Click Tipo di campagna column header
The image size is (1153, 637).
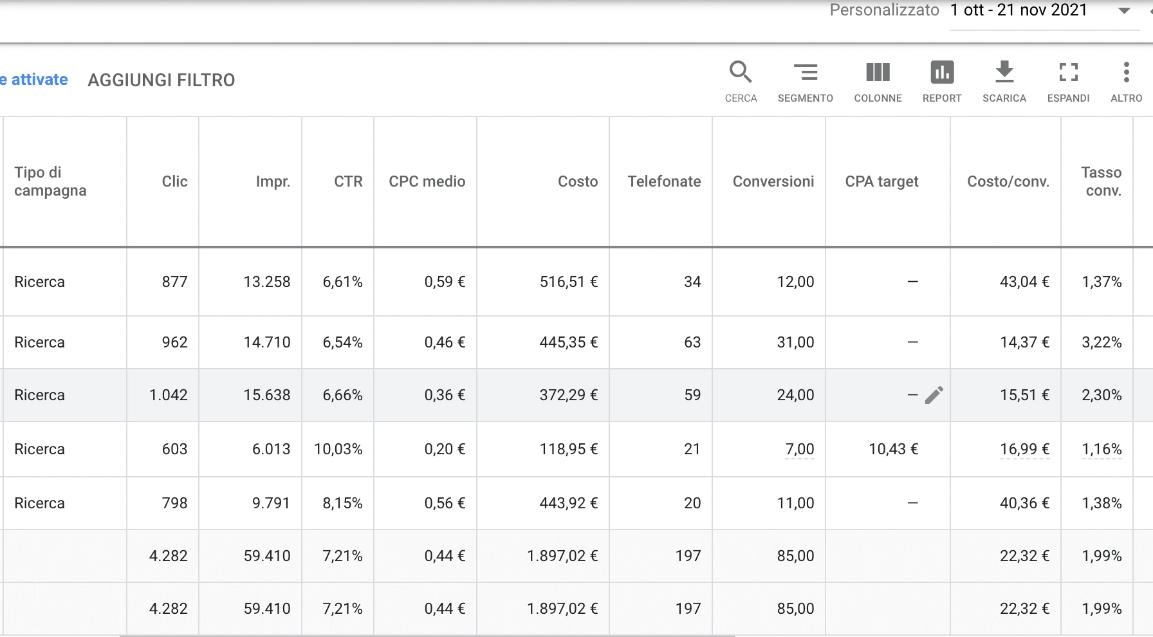[50, 181]
